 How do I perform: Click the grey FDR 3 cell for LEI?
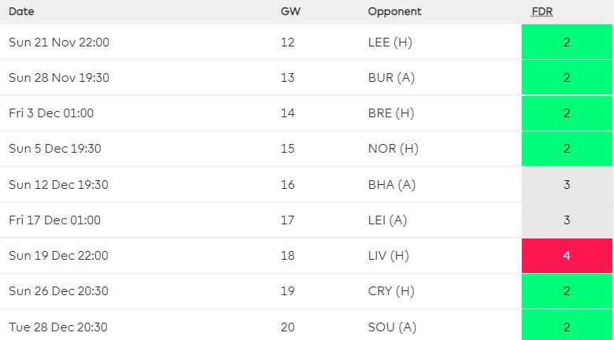(x=567, y=220)
